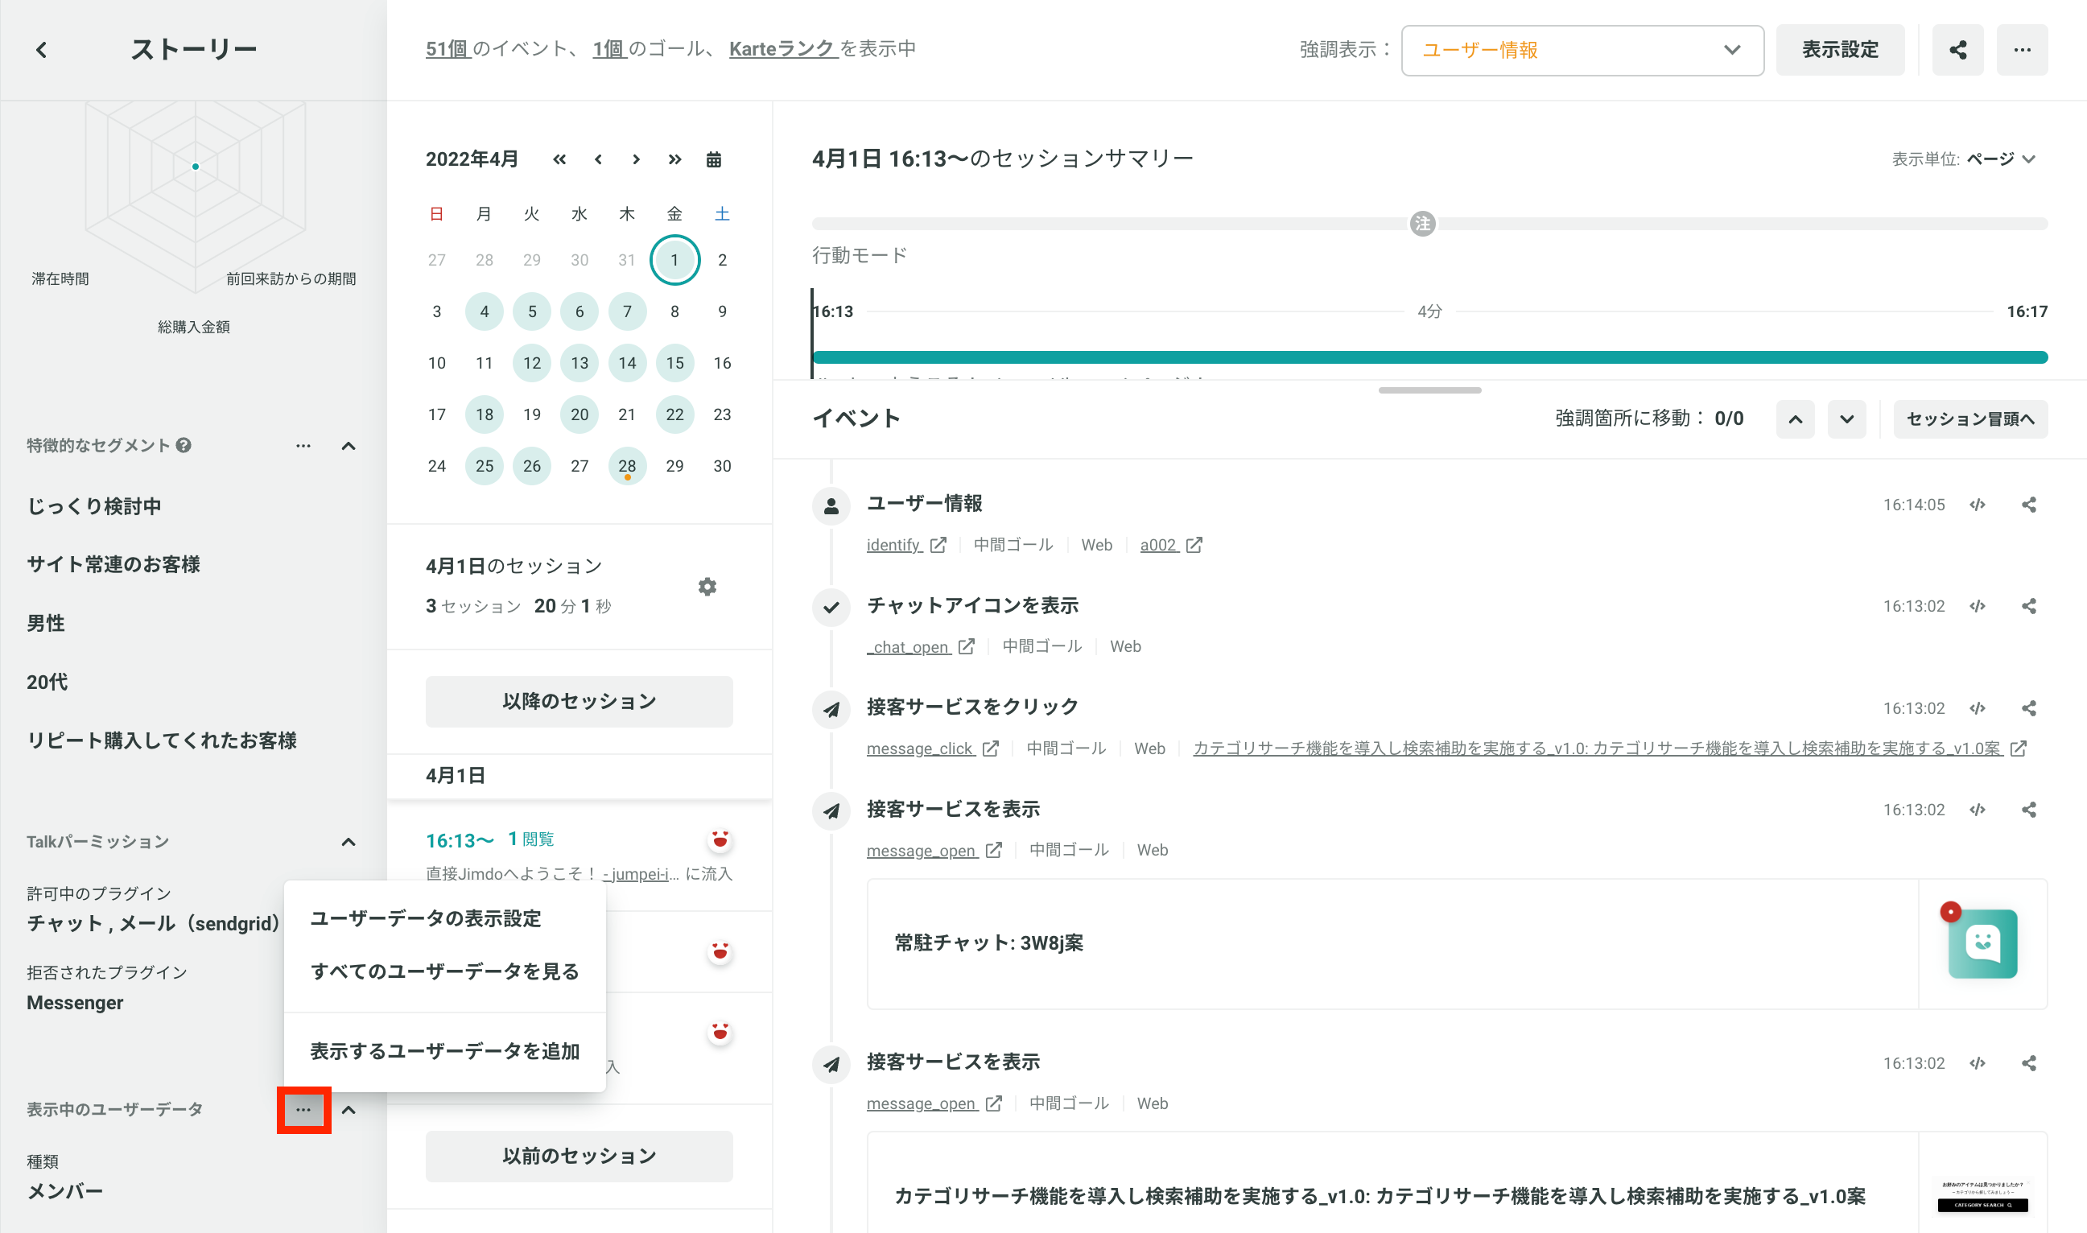
Task: Open session settings gear icon
Action: 707,587
